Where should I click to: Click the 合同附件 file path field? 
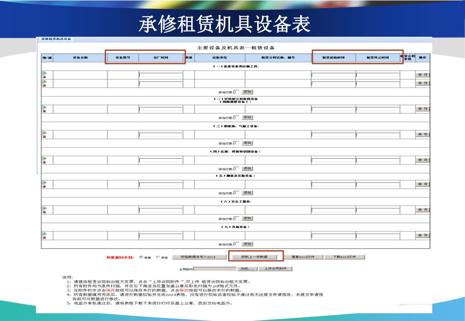click(x=215, y=269)
